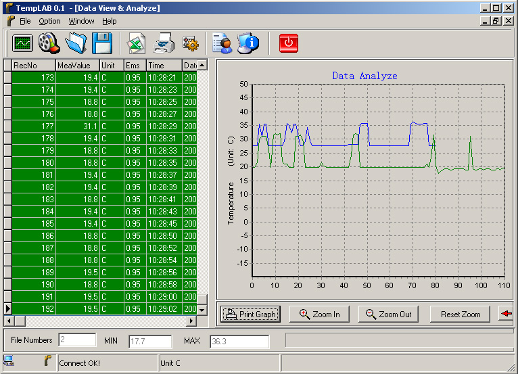518x374 pixels.
Task: Click the printer toolbar icon
Action: (x=164, y=43)
